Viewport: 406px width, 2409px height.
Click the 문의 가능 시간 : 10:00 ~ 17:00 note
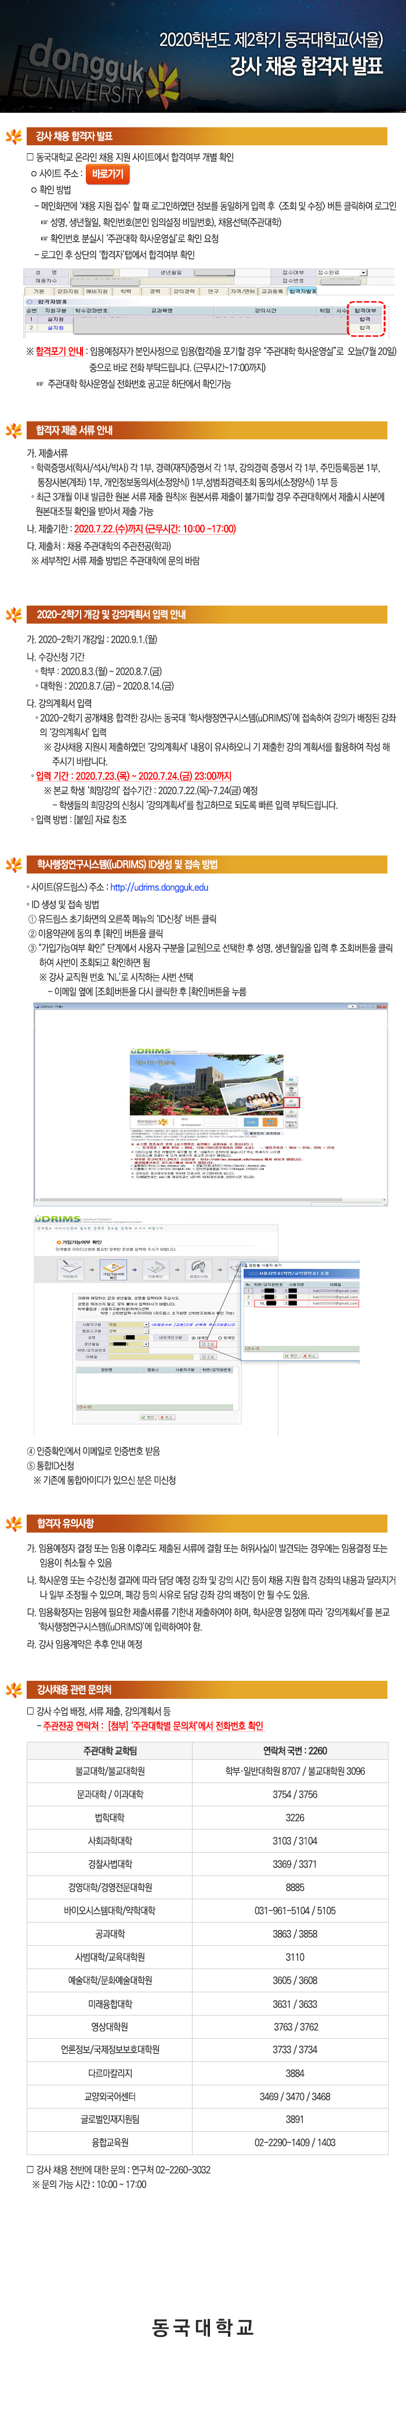[x=89, y=2185]
